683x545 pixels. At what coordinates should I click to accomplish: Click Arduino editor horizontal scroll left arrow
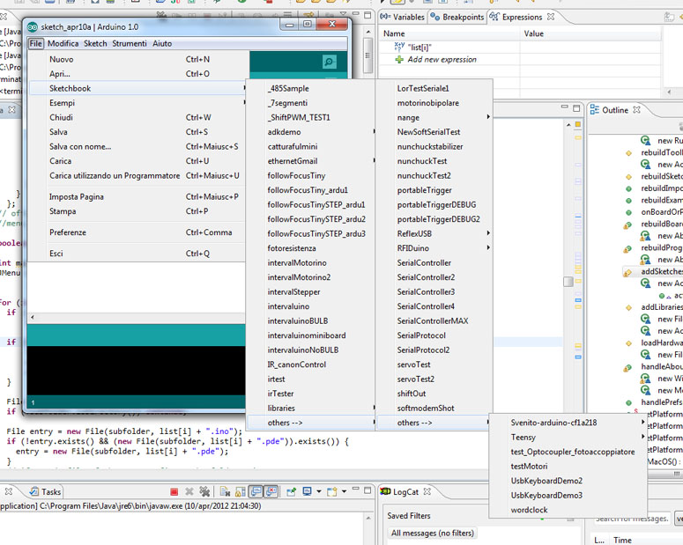point(33,317)
